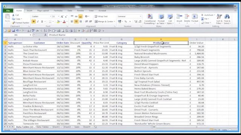Open the font color dropdown arrow
Viewport: 241px width, 135px height.
[x=67, y=22]
